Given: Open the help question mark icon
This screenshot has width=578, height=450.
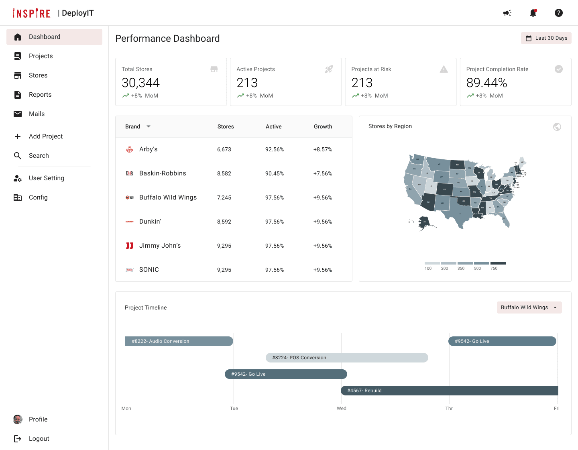Looking at the screenshot, I should (559, 13).
